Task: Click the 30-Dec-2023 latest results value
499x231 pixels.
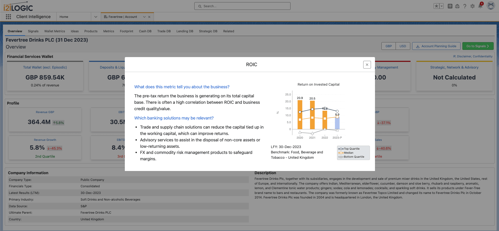Action: (x=91, y=193)
